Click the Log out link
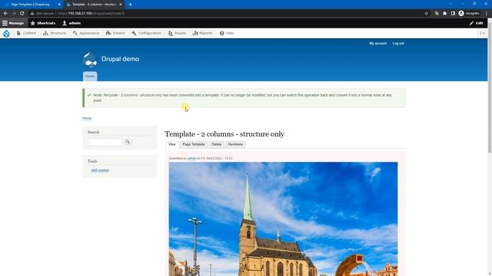The height and width of the screenshot is (276, 492). 398,44
